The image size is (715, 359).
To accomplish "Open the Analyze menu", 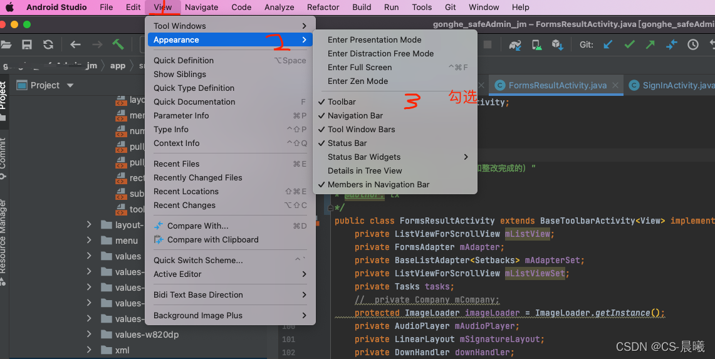I will [279, 8].
